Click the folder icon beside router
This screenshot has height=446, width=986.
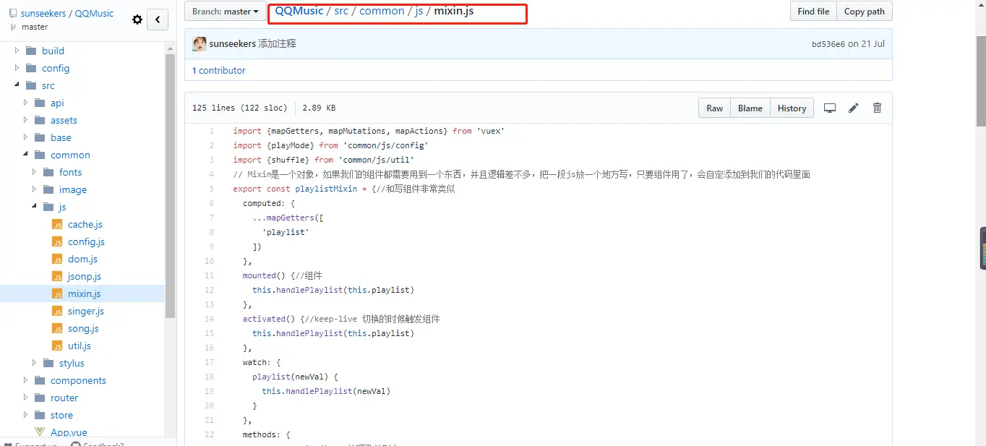click(x=40, y=398)
